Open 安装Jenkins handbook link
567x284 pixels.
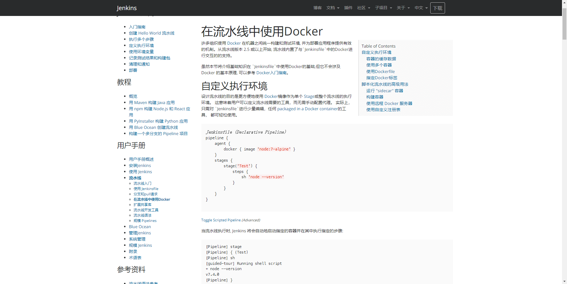click(140, 165)
